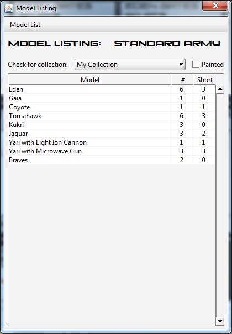
Task: Select the Braves row
Action: (112, 160)
